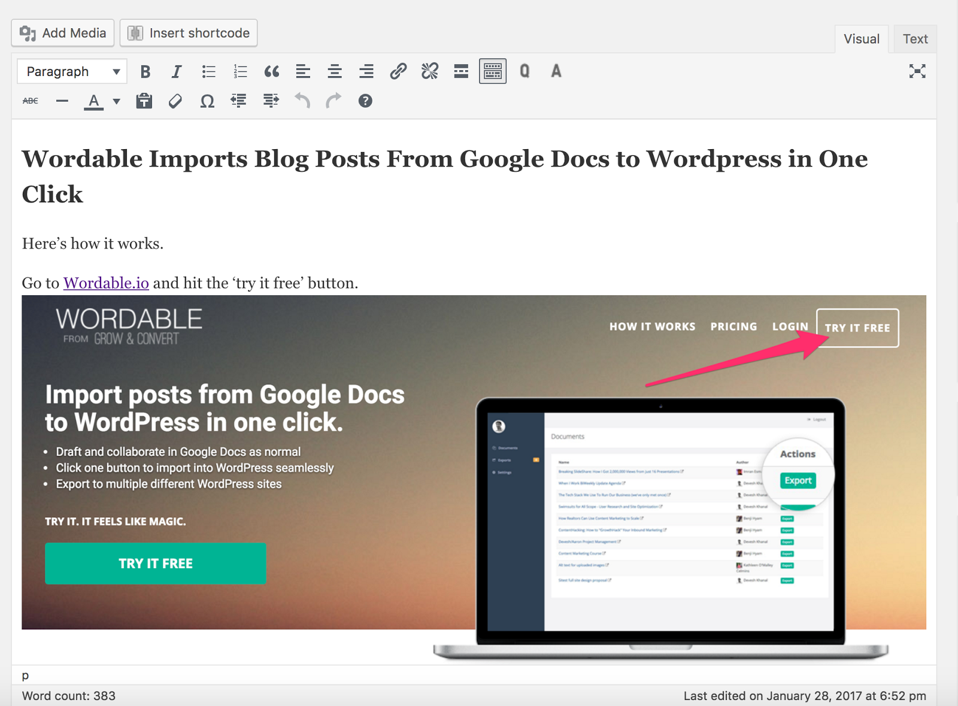
Task: Insert Read More tag
Action: pyautogui.click(x=461, y=72)
